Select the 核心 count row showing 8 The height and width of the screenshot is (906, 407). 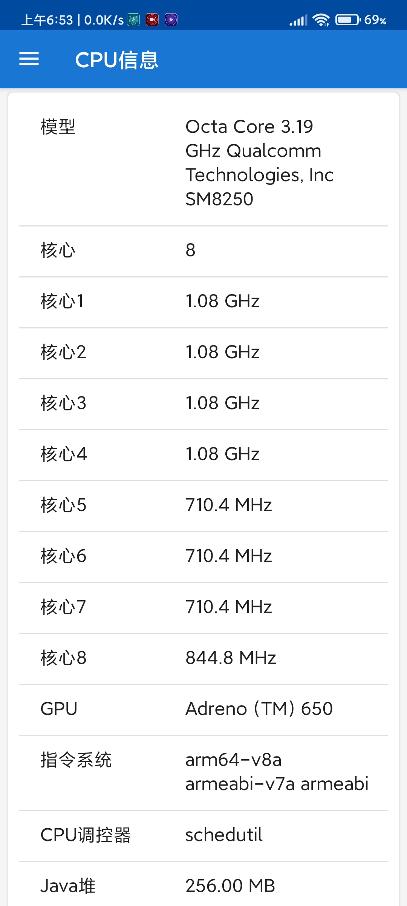(203, 251)
